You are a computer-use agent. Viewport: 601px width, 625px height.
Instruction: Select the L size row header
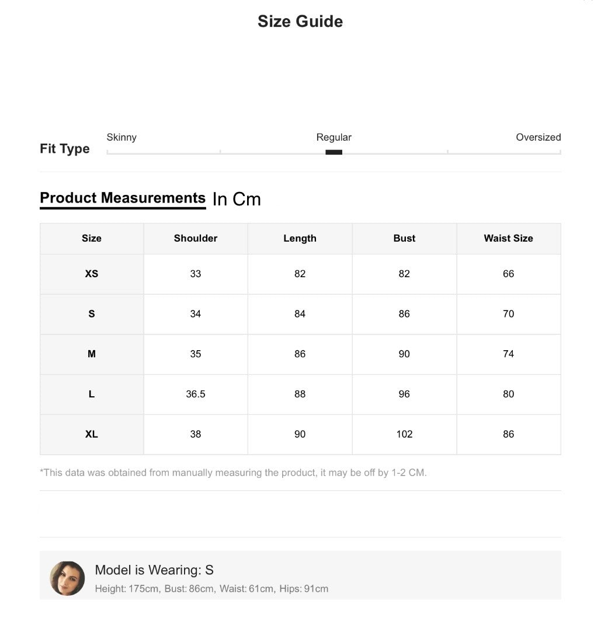pos(92,394)
